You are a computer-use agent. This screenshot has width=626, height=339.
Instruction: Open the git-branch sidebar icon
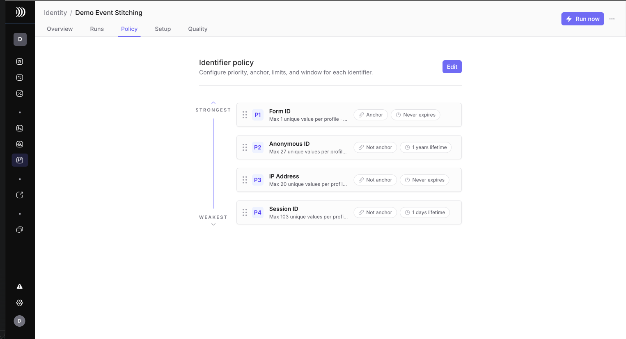(20, 128)
